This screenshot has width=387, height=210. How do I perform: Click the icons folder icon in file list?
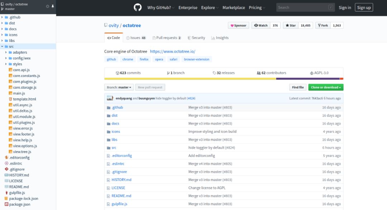108,132
